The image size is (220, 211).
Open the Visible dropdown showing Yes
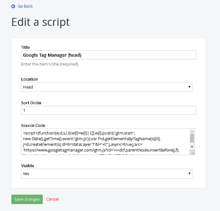[107, 174]
